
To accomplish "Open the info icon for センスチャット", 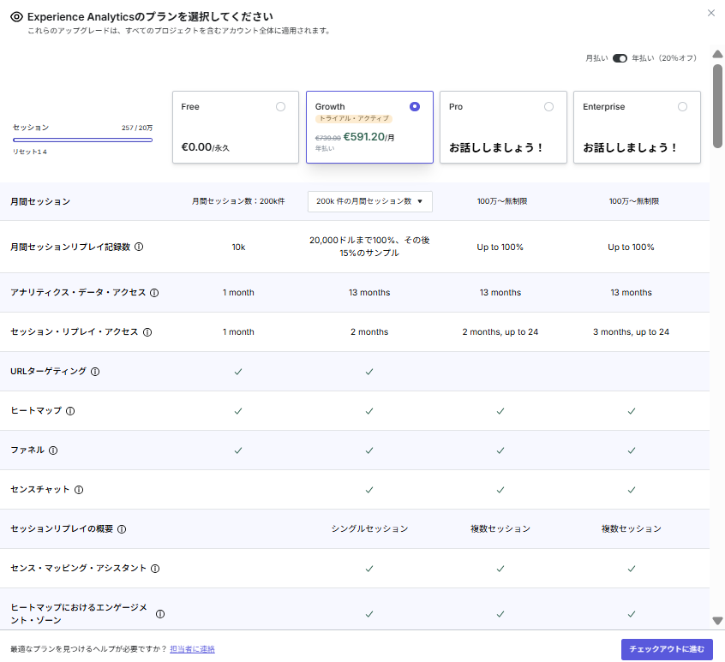I will pyautogui.click(x=79, y=490).
